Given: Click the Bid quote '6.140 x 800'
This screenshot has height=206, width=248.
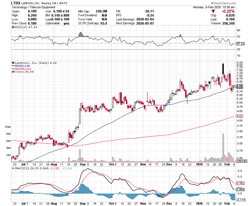Looking at the screenshot, I should coord(60,15).
